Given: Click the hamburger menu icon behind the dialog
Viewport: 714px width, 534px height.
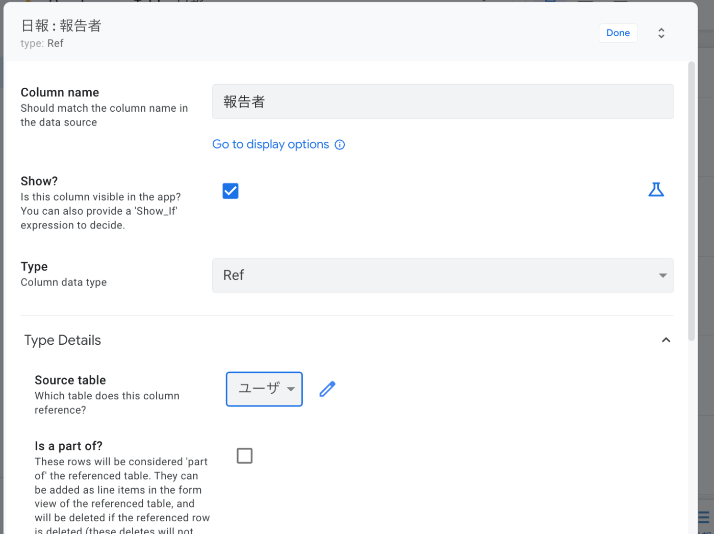Looking at the screenshot, I should point(704,518).
